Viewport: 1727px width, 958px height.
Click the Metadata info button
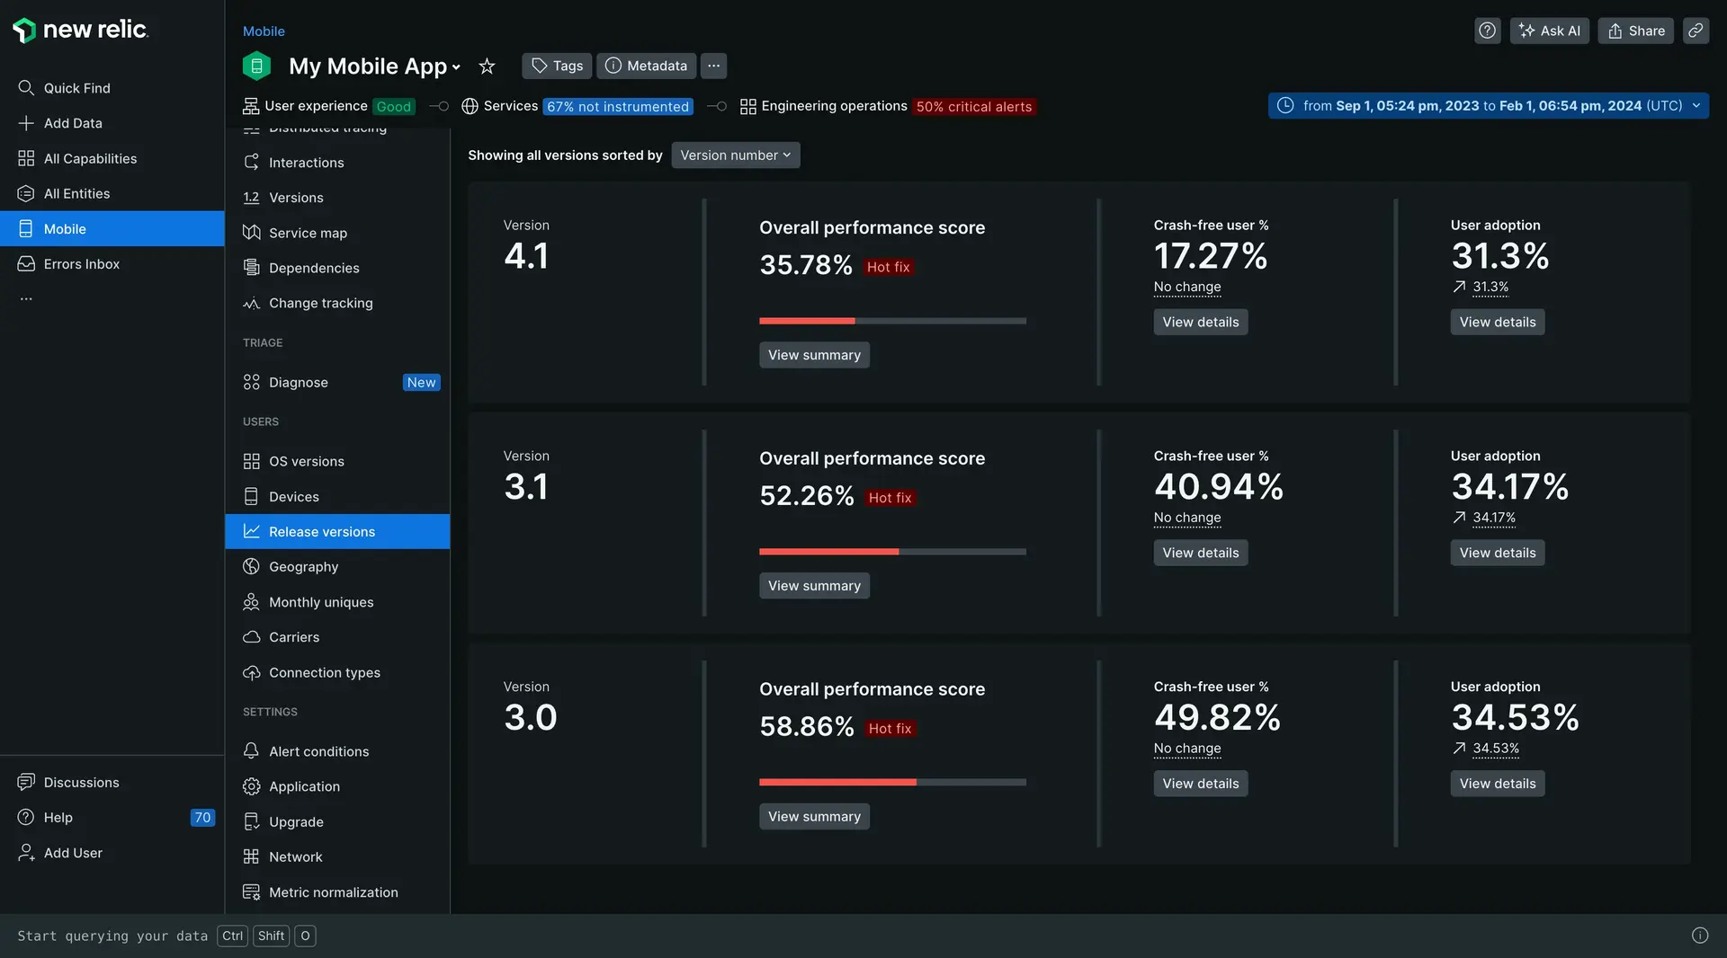[646, 66]
